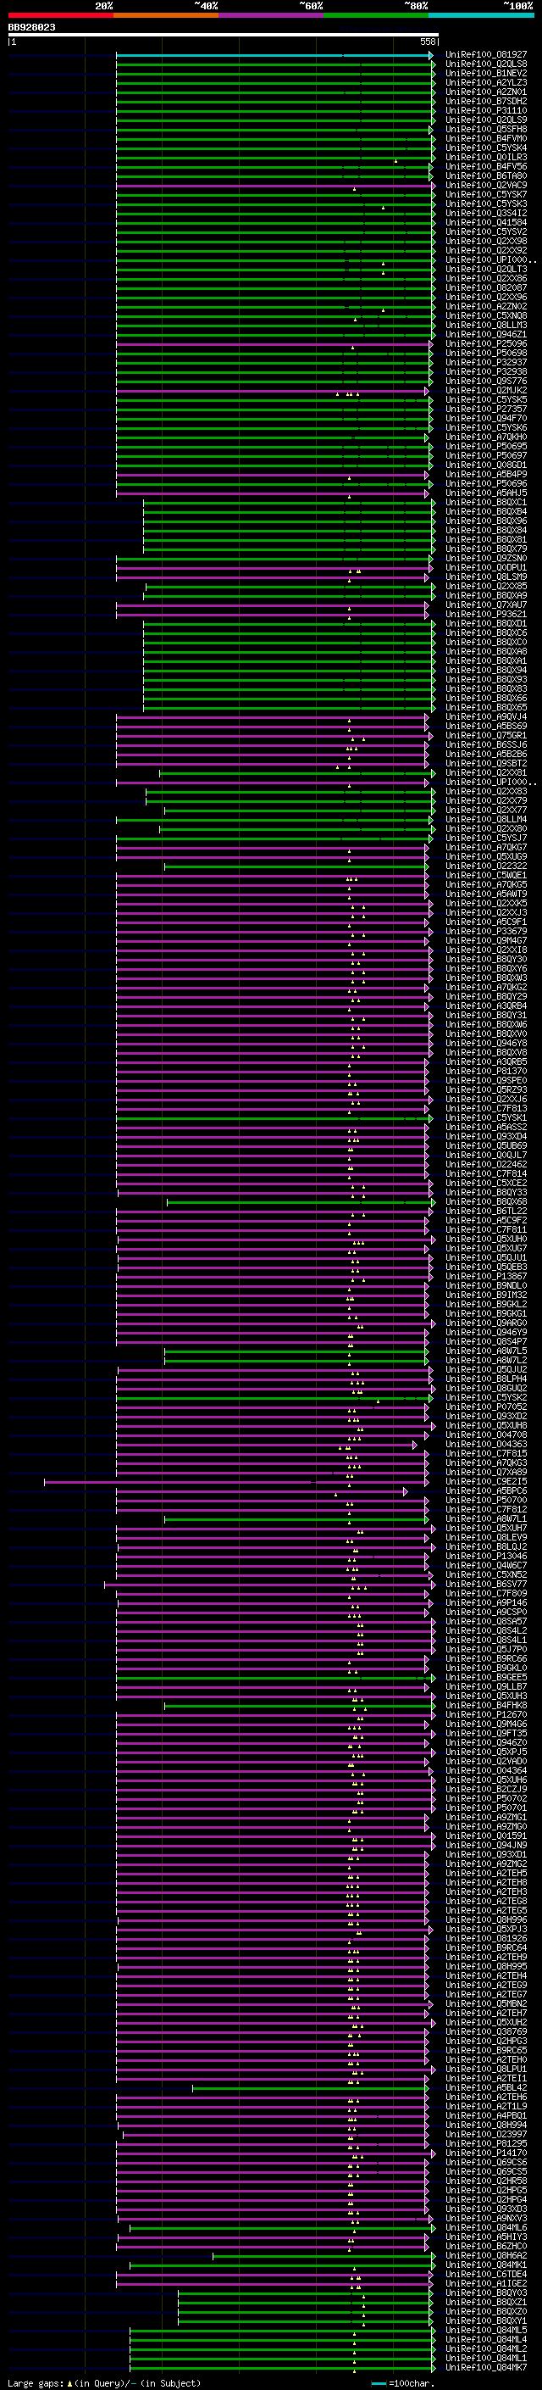Open hit UniRef100_Q9S776
542x2390 pixels.
click(486, 382)
